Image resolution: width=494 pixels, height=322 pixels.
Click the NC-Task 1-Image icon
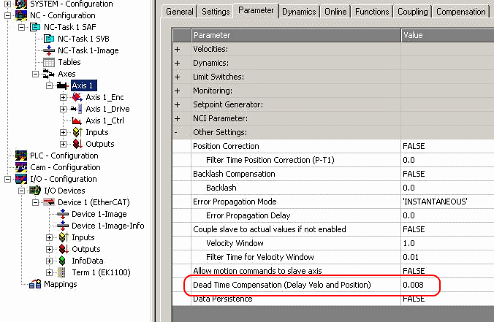coord(49,50)
